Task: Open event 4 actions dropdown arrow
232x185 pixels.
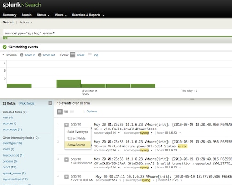Action: pos(66,177)
